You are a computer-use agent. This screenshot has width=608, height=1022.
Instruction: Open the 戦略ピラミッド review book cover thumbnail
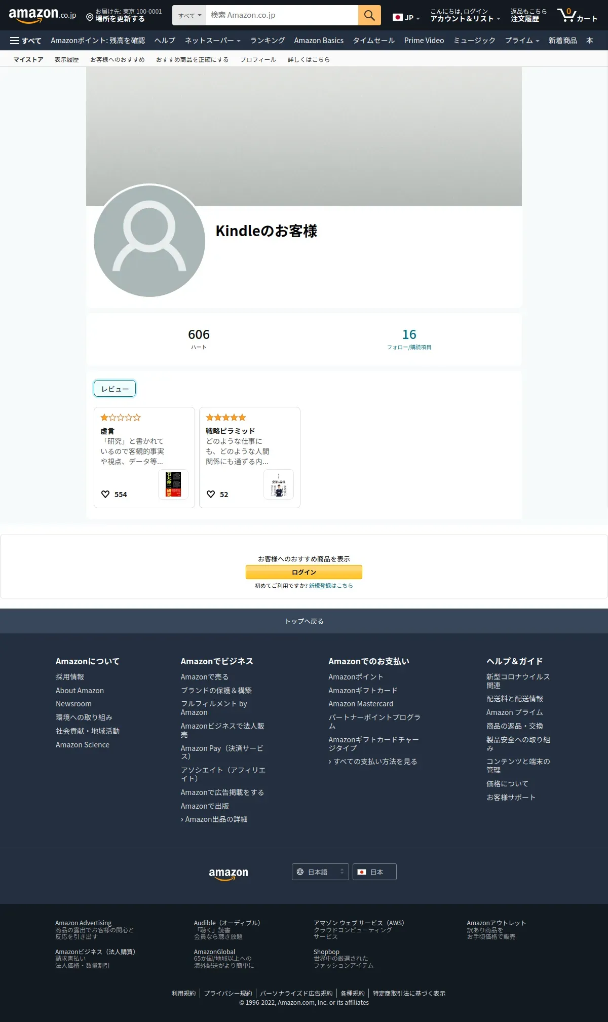click(279, 484)
